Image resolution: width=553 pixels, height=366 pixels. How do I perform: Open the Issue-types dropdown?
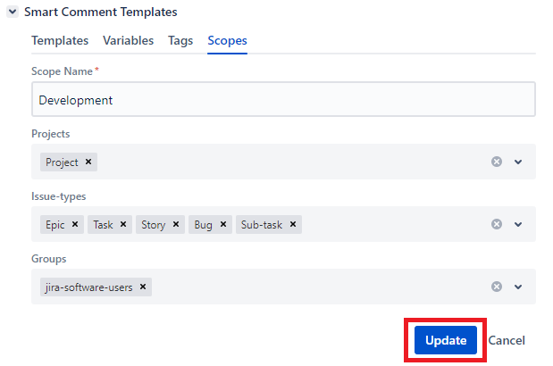coord(518,225)
